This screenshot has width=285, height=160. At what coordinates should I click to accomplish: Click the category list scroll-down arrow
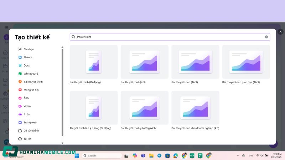pyautogui.click(x=62, y=143)
